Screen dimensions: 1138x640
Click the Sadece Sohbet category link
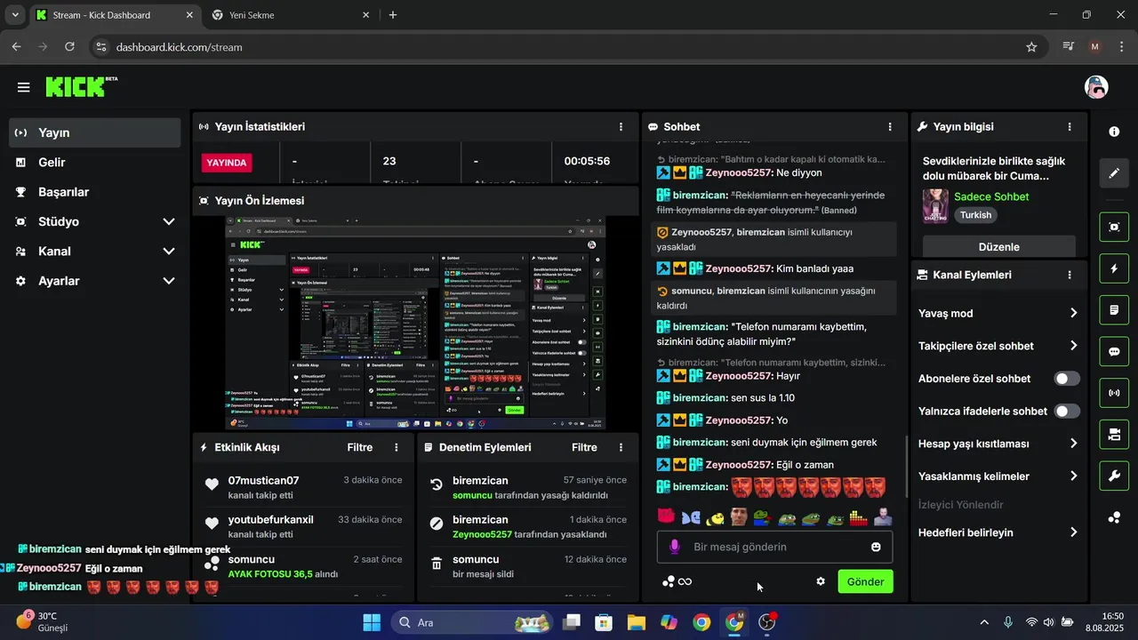(991, 196)
